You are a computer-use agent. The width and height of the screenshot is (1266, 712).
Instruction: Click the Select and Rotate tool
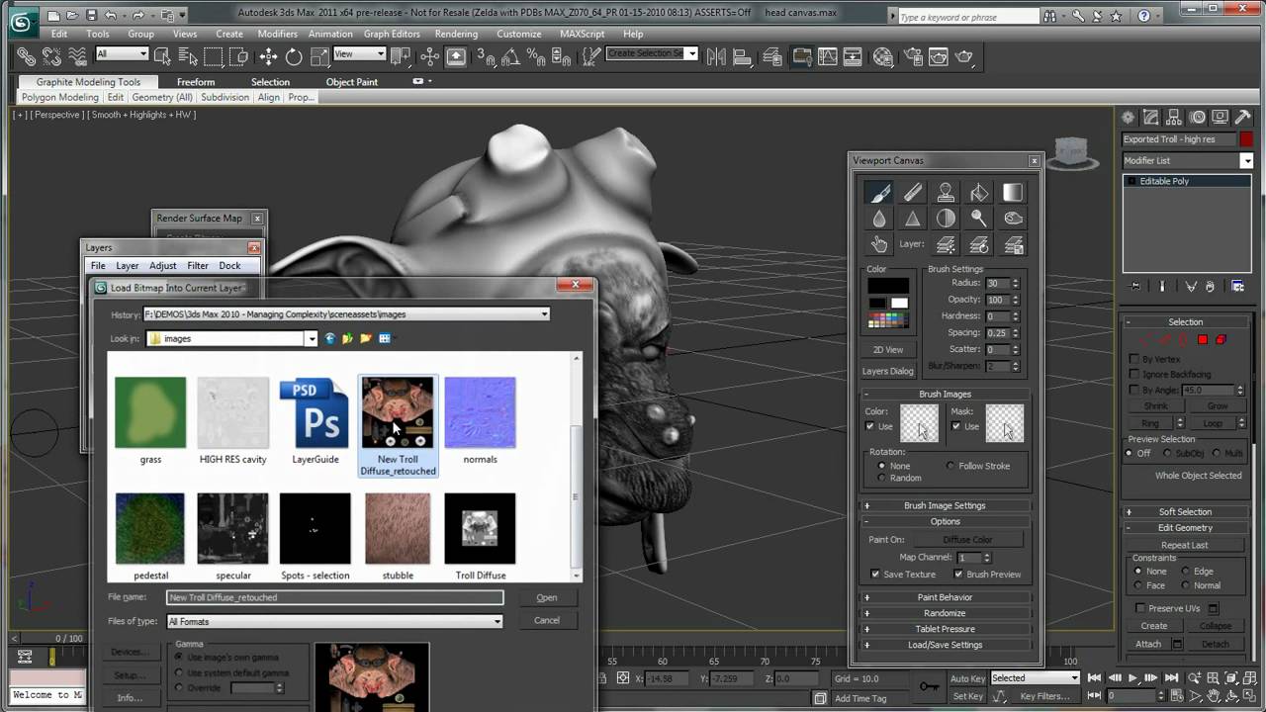(294, 56)
